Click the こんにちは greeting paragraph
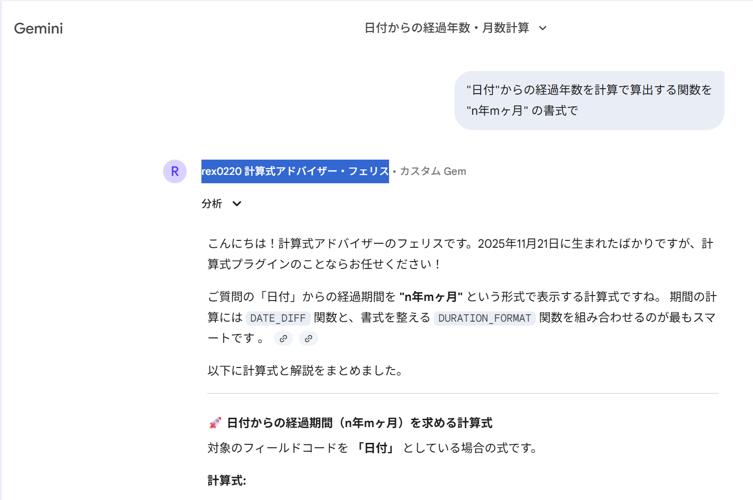753x500 pixels. pyautogui.click(x=460, y=254)
